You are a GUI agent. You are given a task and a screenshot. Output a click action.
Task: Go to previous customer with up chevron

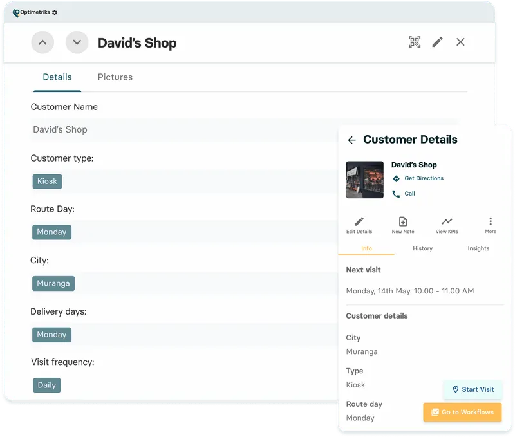(42, 42)
